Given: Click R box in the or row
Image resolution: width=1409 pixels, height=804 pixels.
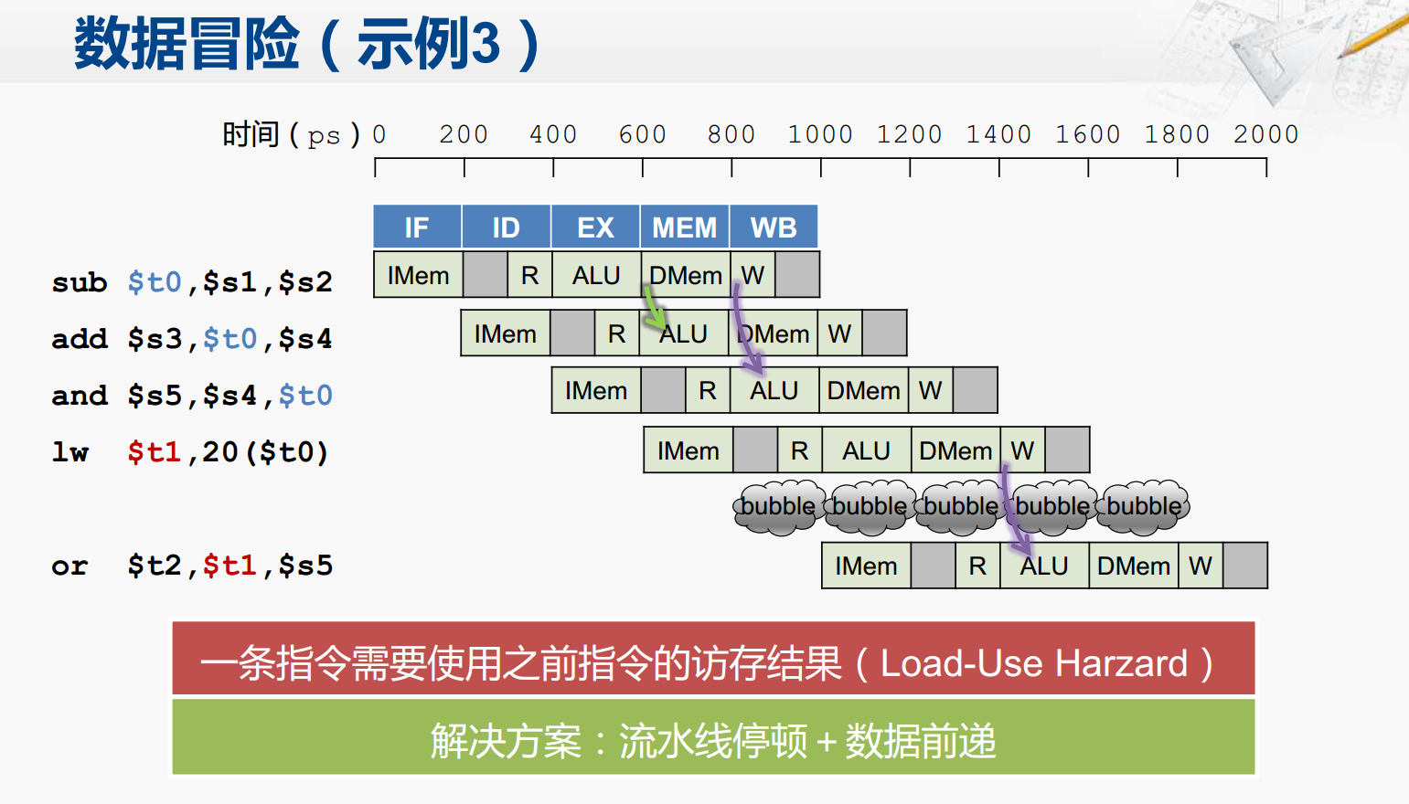Looking at the screenshot, I should click(x=978, y=566).
